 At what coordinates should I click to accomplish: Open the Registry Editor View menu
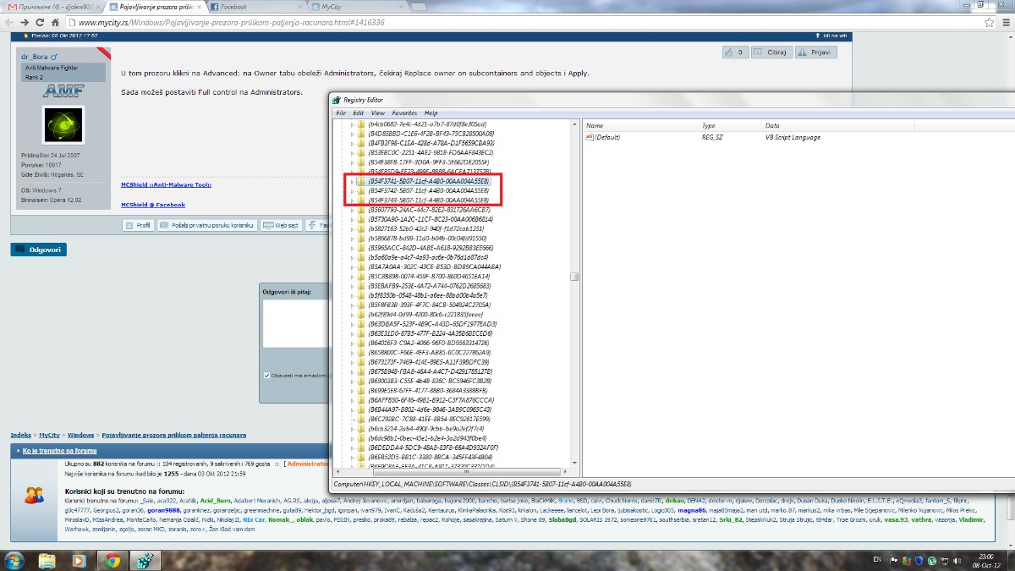click(x=378, y=113)
